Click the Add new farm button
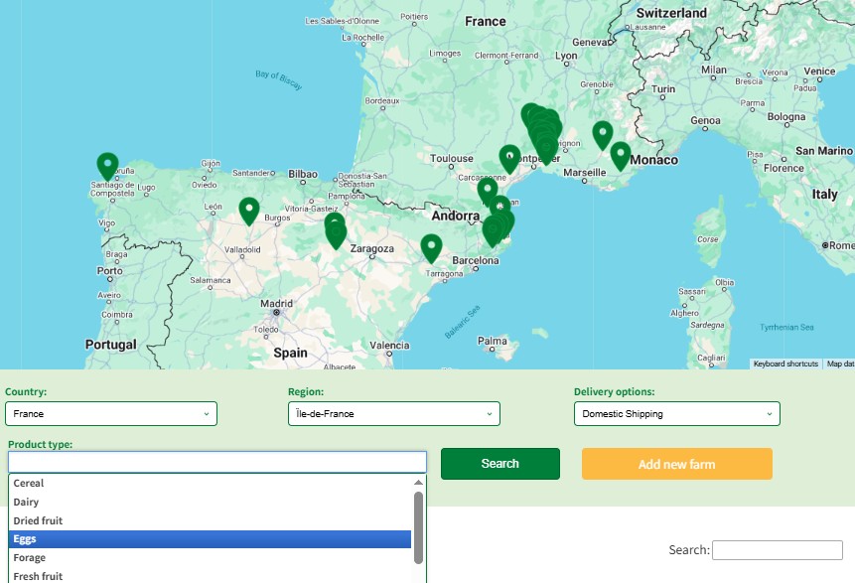The height and width of the screenshot is (583, 855). pyautogui.click(x=676, y=464)
